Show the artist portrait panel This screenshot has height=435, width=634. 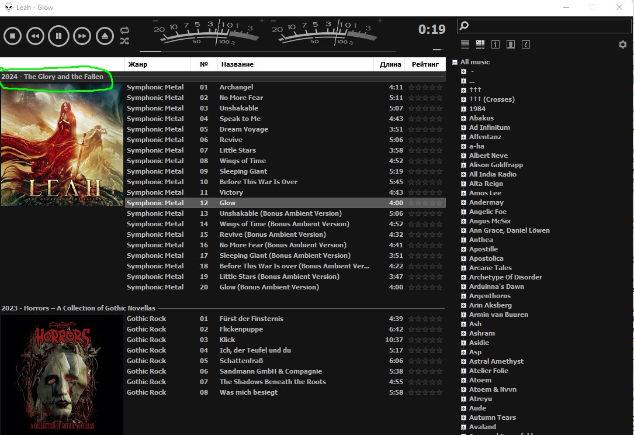pos(511,44)
